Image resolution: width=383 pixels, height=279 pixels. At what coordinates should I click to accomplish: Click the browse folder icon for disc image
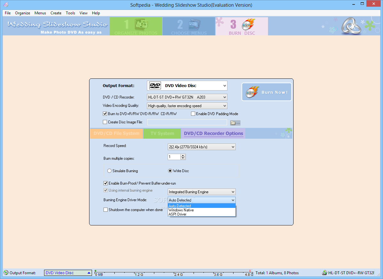(235, 123)
